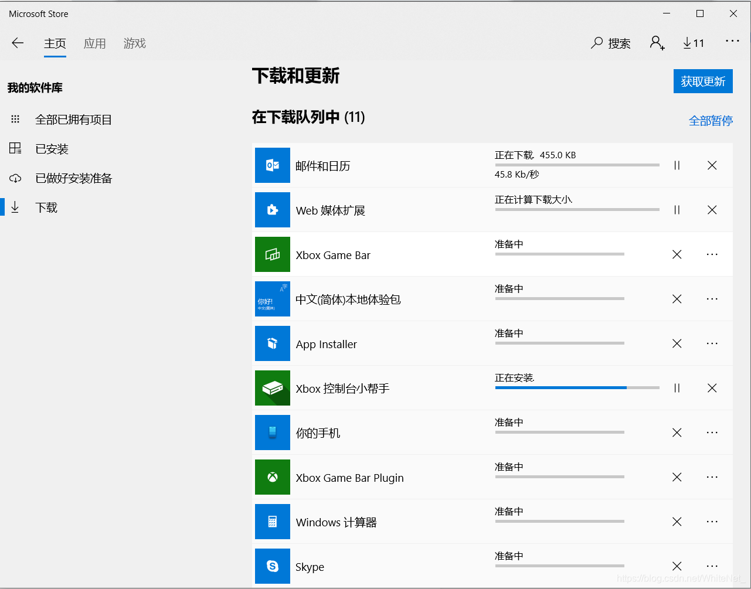751x589 pixels.
Task: Cancel the Xbox Game Bar Plugin download
Action: coord(677,477)
